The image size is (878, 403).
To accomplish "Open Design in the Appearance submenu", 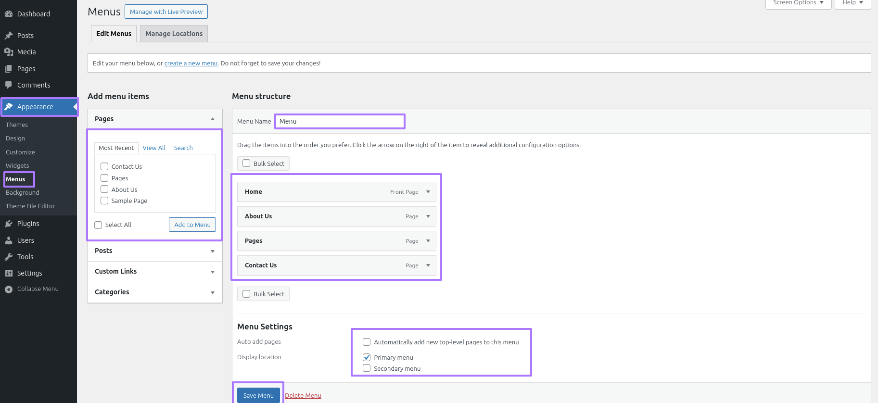I will point(15,138).
